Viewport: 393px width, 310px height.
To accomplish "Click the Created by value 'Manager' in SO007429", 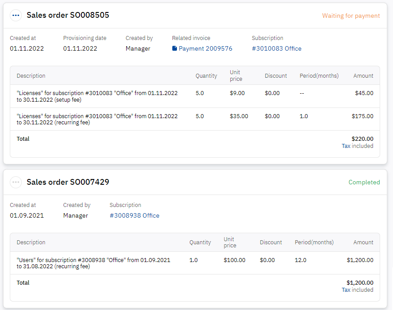I will 75,215.
